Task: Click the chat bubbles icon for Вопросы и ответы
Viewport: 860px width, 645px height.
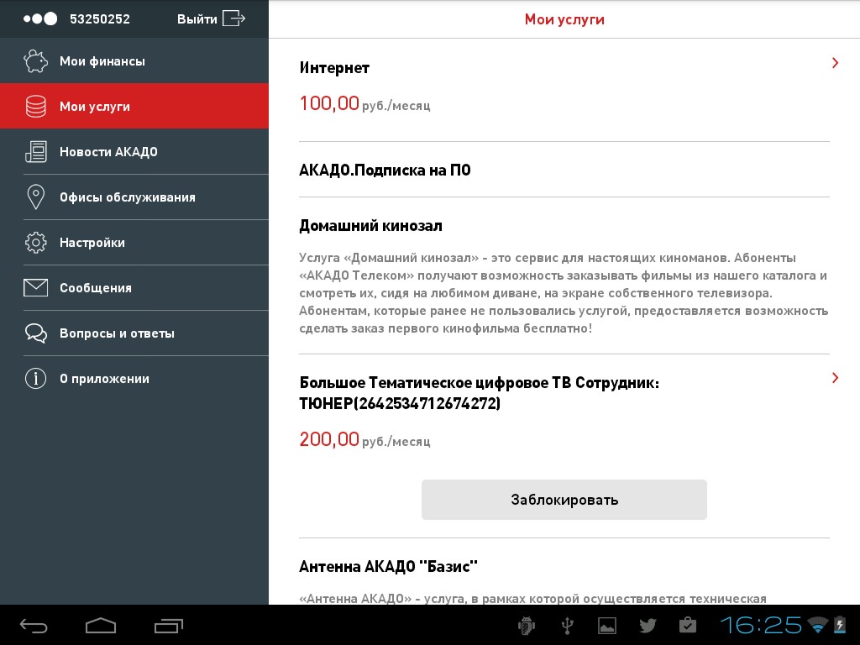Action: pyautogui.click(x=35, y=333)
